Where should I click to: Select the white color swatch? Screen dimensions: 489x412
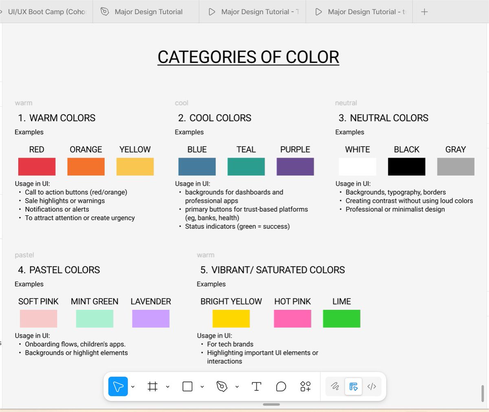pyautogui.click(x=357, y=167)
